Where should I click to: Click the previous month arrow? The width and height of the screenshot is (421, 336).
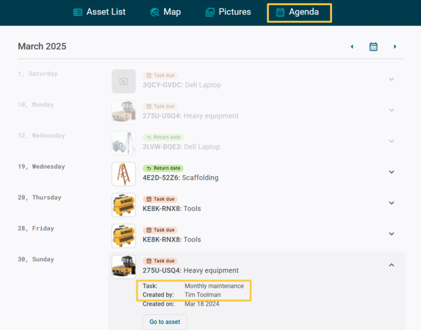coord(352,46)
